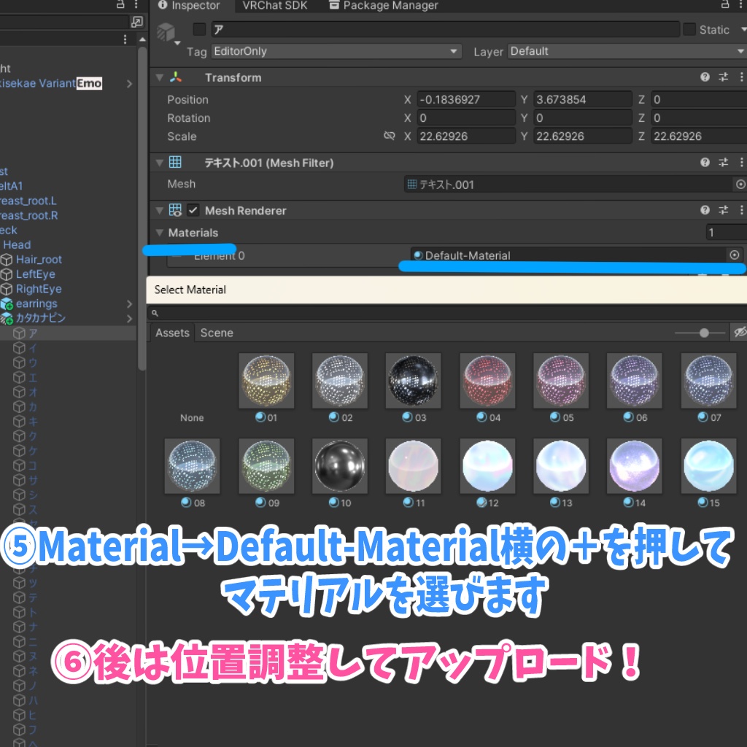This screenshot has height=747, width=747.
Task: Open the Tag EditorOnly dropdown
Action: pos(336,51)
